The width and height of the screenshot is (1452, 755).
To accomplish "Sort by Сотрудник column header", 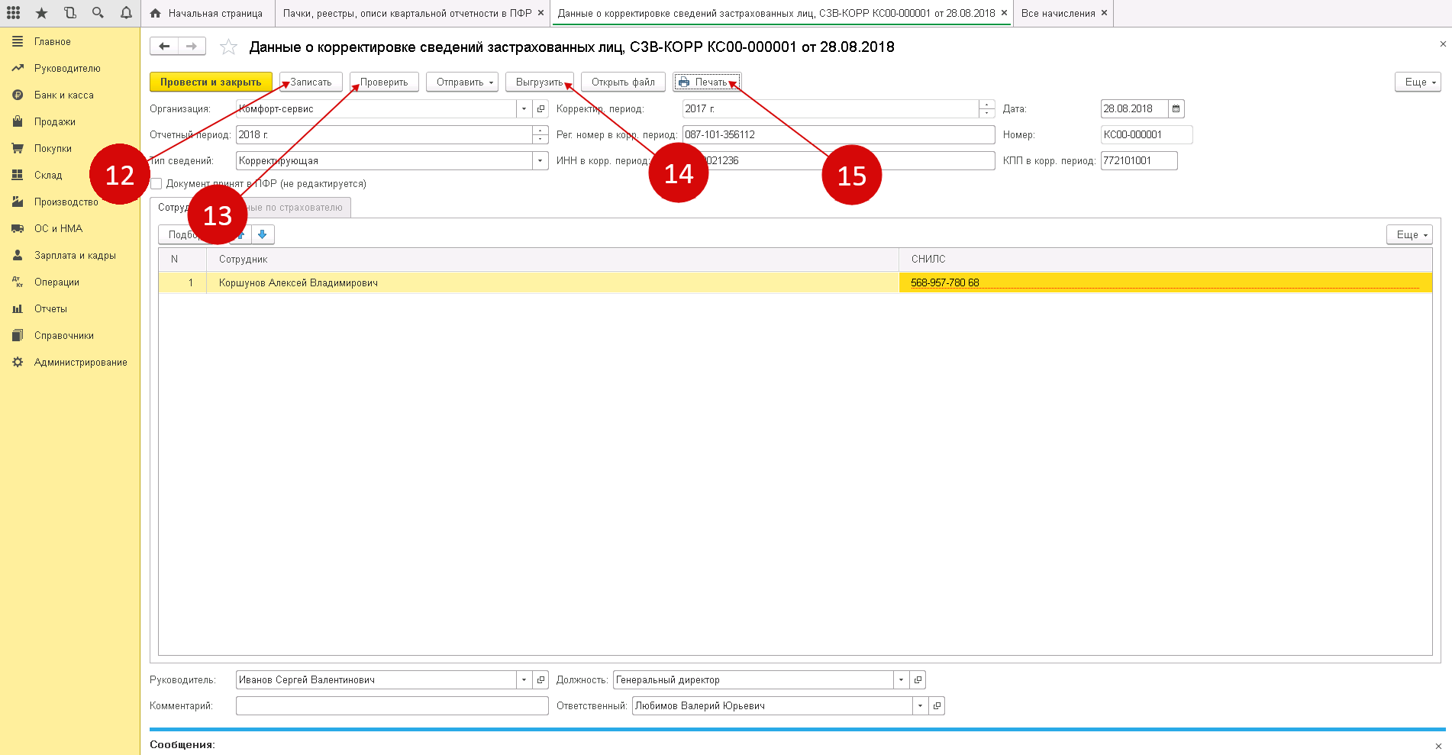I will [553, 260].
